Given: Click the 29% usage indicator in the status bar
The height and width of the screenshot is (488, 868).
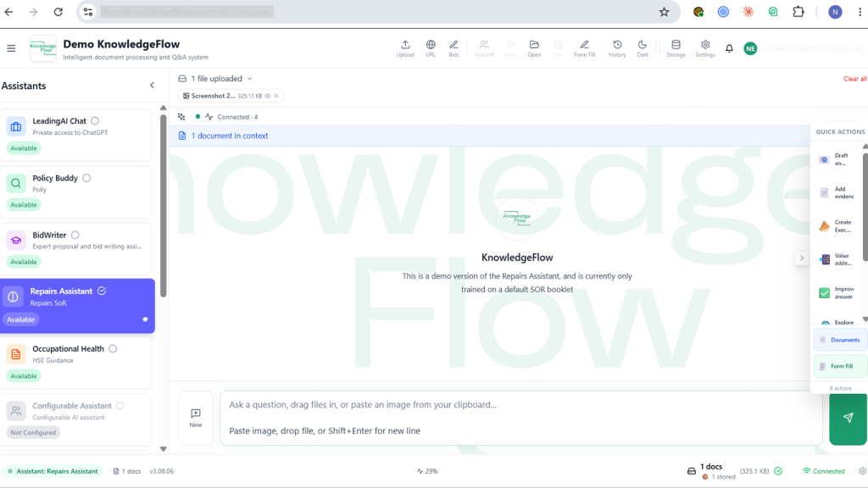Looking at the screenshot, I should pos(427,471).
